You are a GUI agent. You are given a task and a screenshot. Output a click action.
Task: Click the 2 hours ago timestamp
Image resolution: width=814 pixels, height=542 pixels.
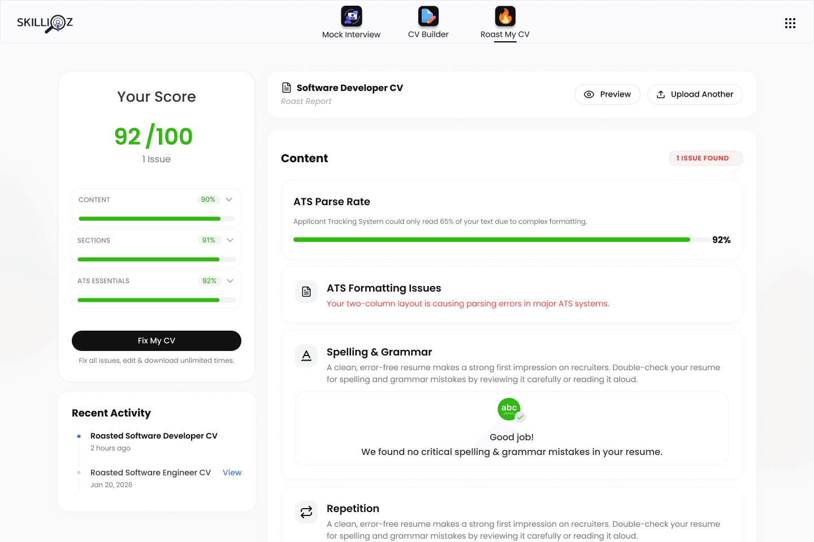110,448
